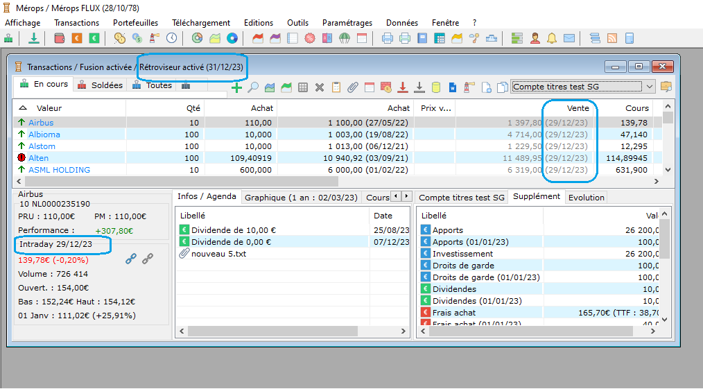Image resolution: width=703 pixels, height=389 pixels.
Task: Open the blue printer icon
Action: 388,39
